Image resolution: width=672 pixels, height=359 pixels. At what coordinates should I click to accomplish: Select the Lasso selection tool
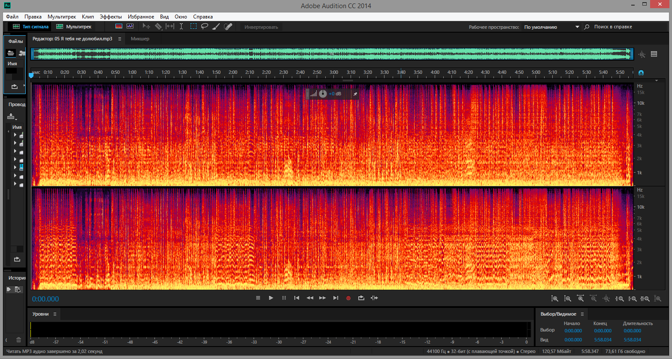point(205,27)
